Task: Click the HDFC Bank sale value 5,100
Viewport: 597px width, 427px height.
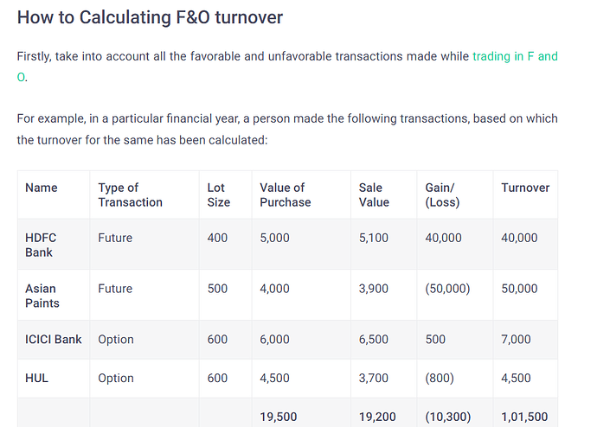Action: (x=376, y=238)
